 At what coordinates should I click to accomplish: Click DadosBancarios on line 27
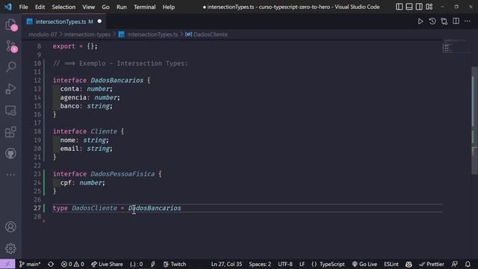click(x=155, y=208)
